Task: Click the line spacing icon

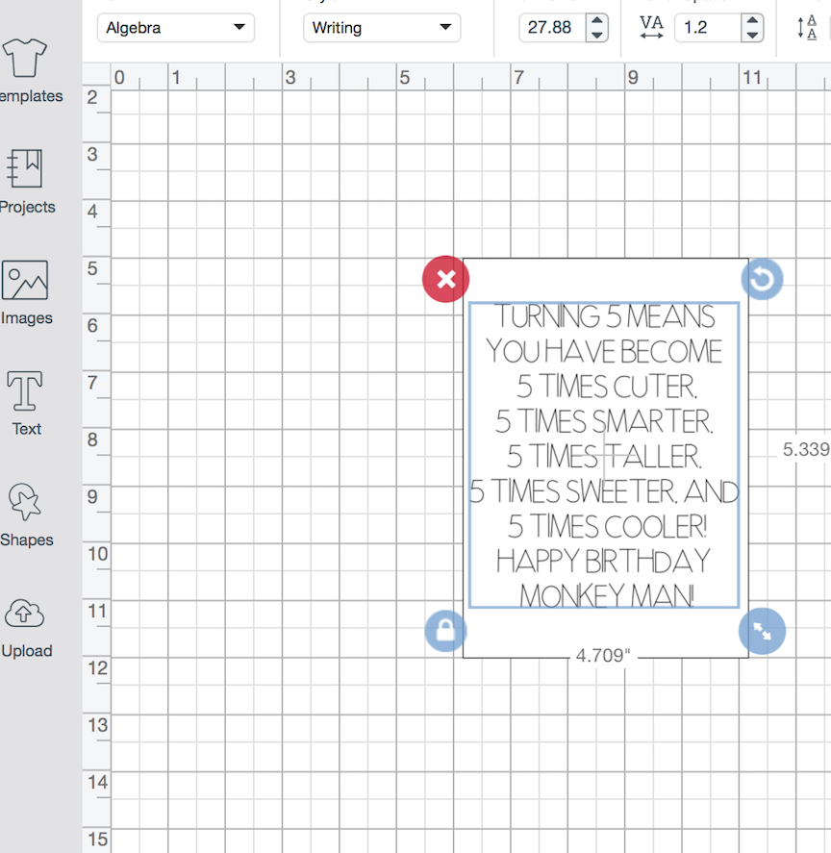Action: 808,29
